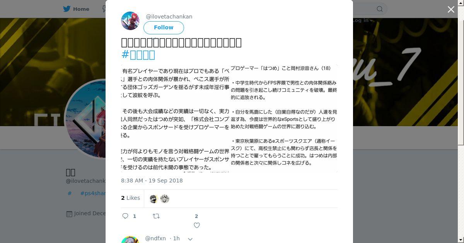Follow @ilovetachankan

(x=164, y=27)
